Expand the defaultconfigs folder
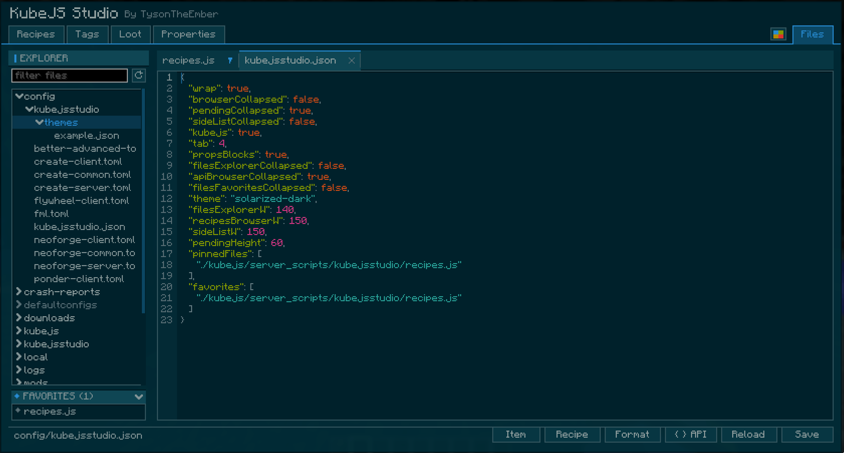 (x=19, y=305)
